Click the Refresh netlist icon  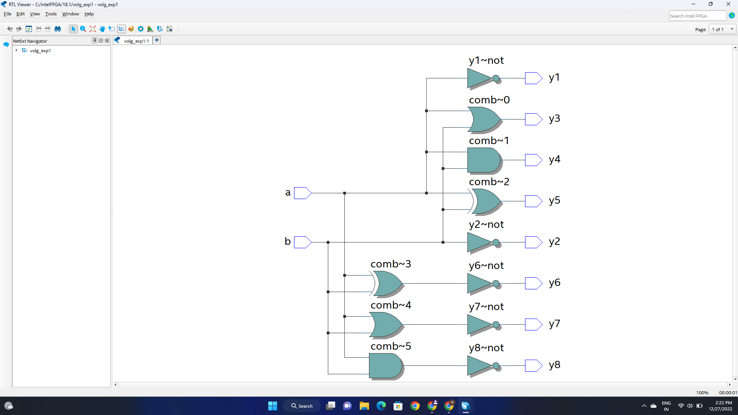point(29,29)
